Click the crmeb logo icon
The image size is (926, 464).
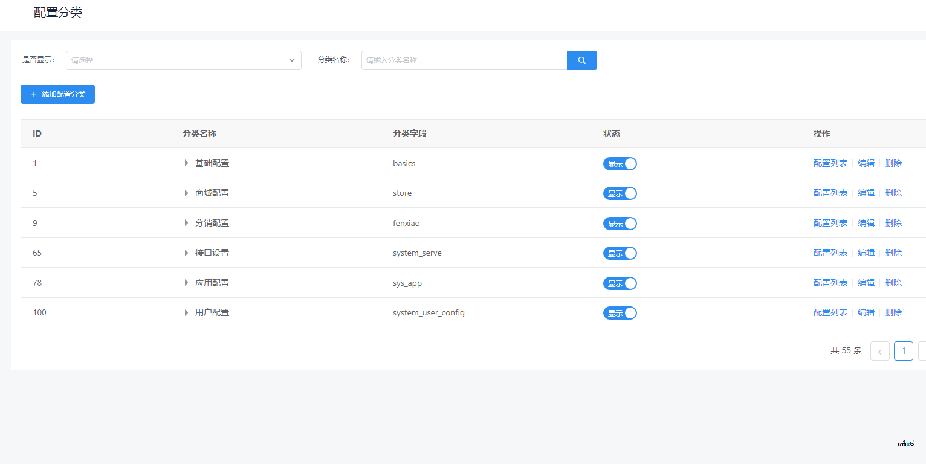pos(905,444)
